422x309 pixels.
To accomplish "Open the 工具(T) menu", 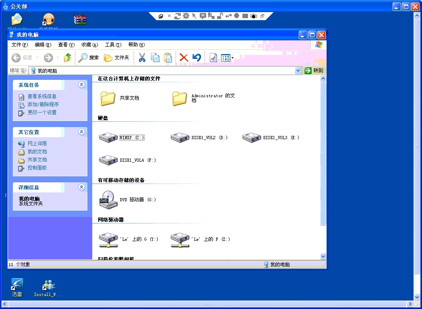I will (x=113, y=45).
